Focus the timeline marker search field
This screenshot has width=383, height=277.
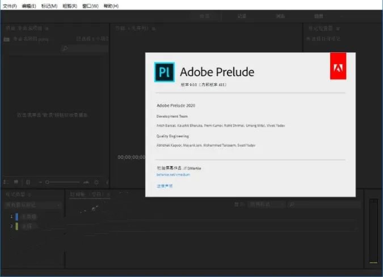point(324,204)
